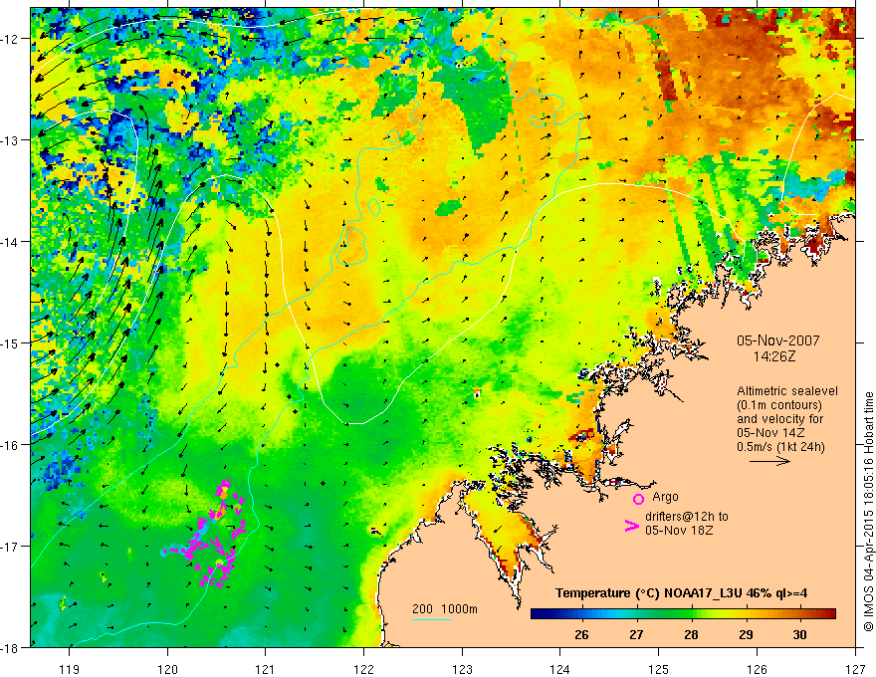Click the '(0.1m contours)' legend text
876x677 pixels.
[779, 405]
